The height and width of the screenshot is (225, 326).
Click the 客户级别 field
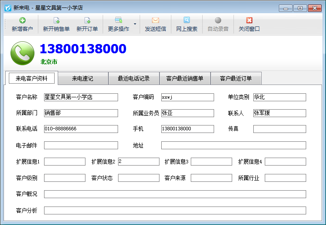(x=64, y=178)
